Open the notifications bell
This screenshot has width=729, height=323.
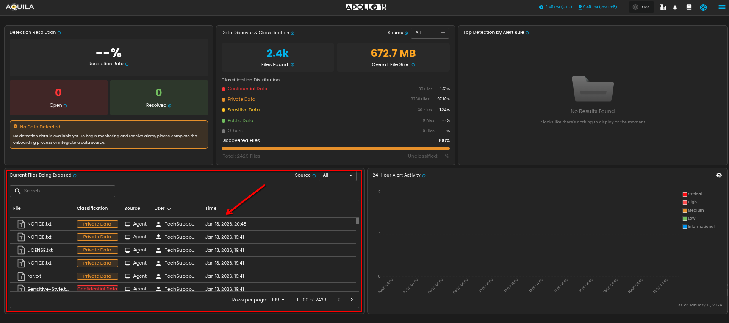click(675, 7)
